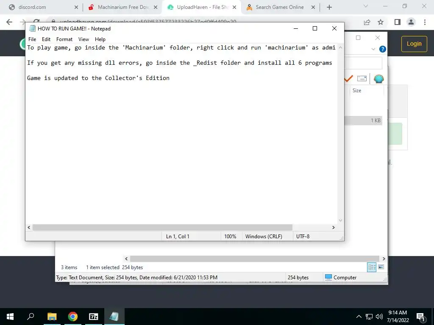Click the Notepad title bar icon
The image size is (434, 325).
(32, 28)
